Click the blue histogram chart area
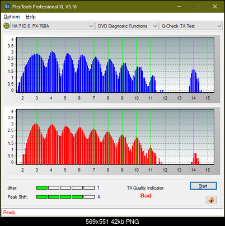Image resolution: width=225 pixels, height=226 pixels. click(x=115, y=65)
